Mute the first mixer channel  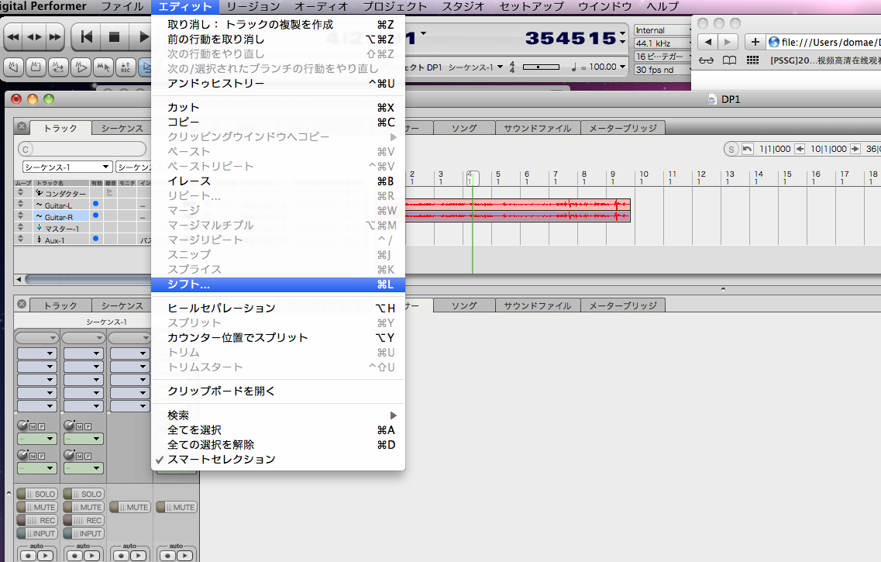tap(36, 507)
